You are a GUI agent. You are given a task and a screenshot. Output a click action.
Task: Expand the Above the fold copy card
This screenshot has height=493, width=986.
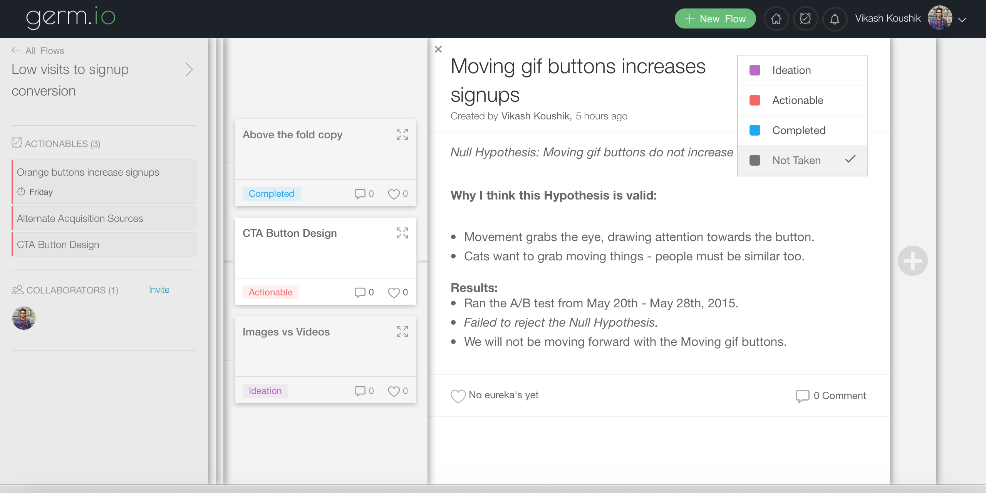402,134
